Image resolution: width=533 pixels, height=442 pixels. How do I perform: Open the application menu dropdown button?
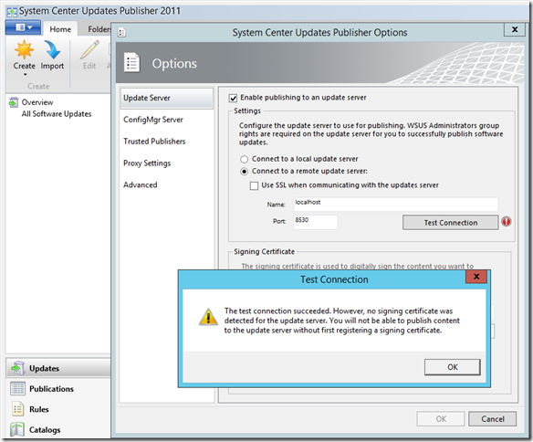(x=23, y=27)
